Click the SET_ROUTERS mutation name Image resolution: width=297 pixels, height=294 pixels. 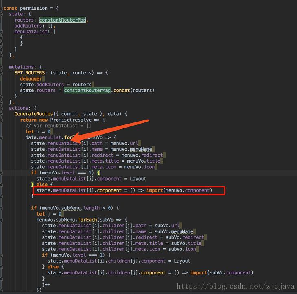pos(30,73)
